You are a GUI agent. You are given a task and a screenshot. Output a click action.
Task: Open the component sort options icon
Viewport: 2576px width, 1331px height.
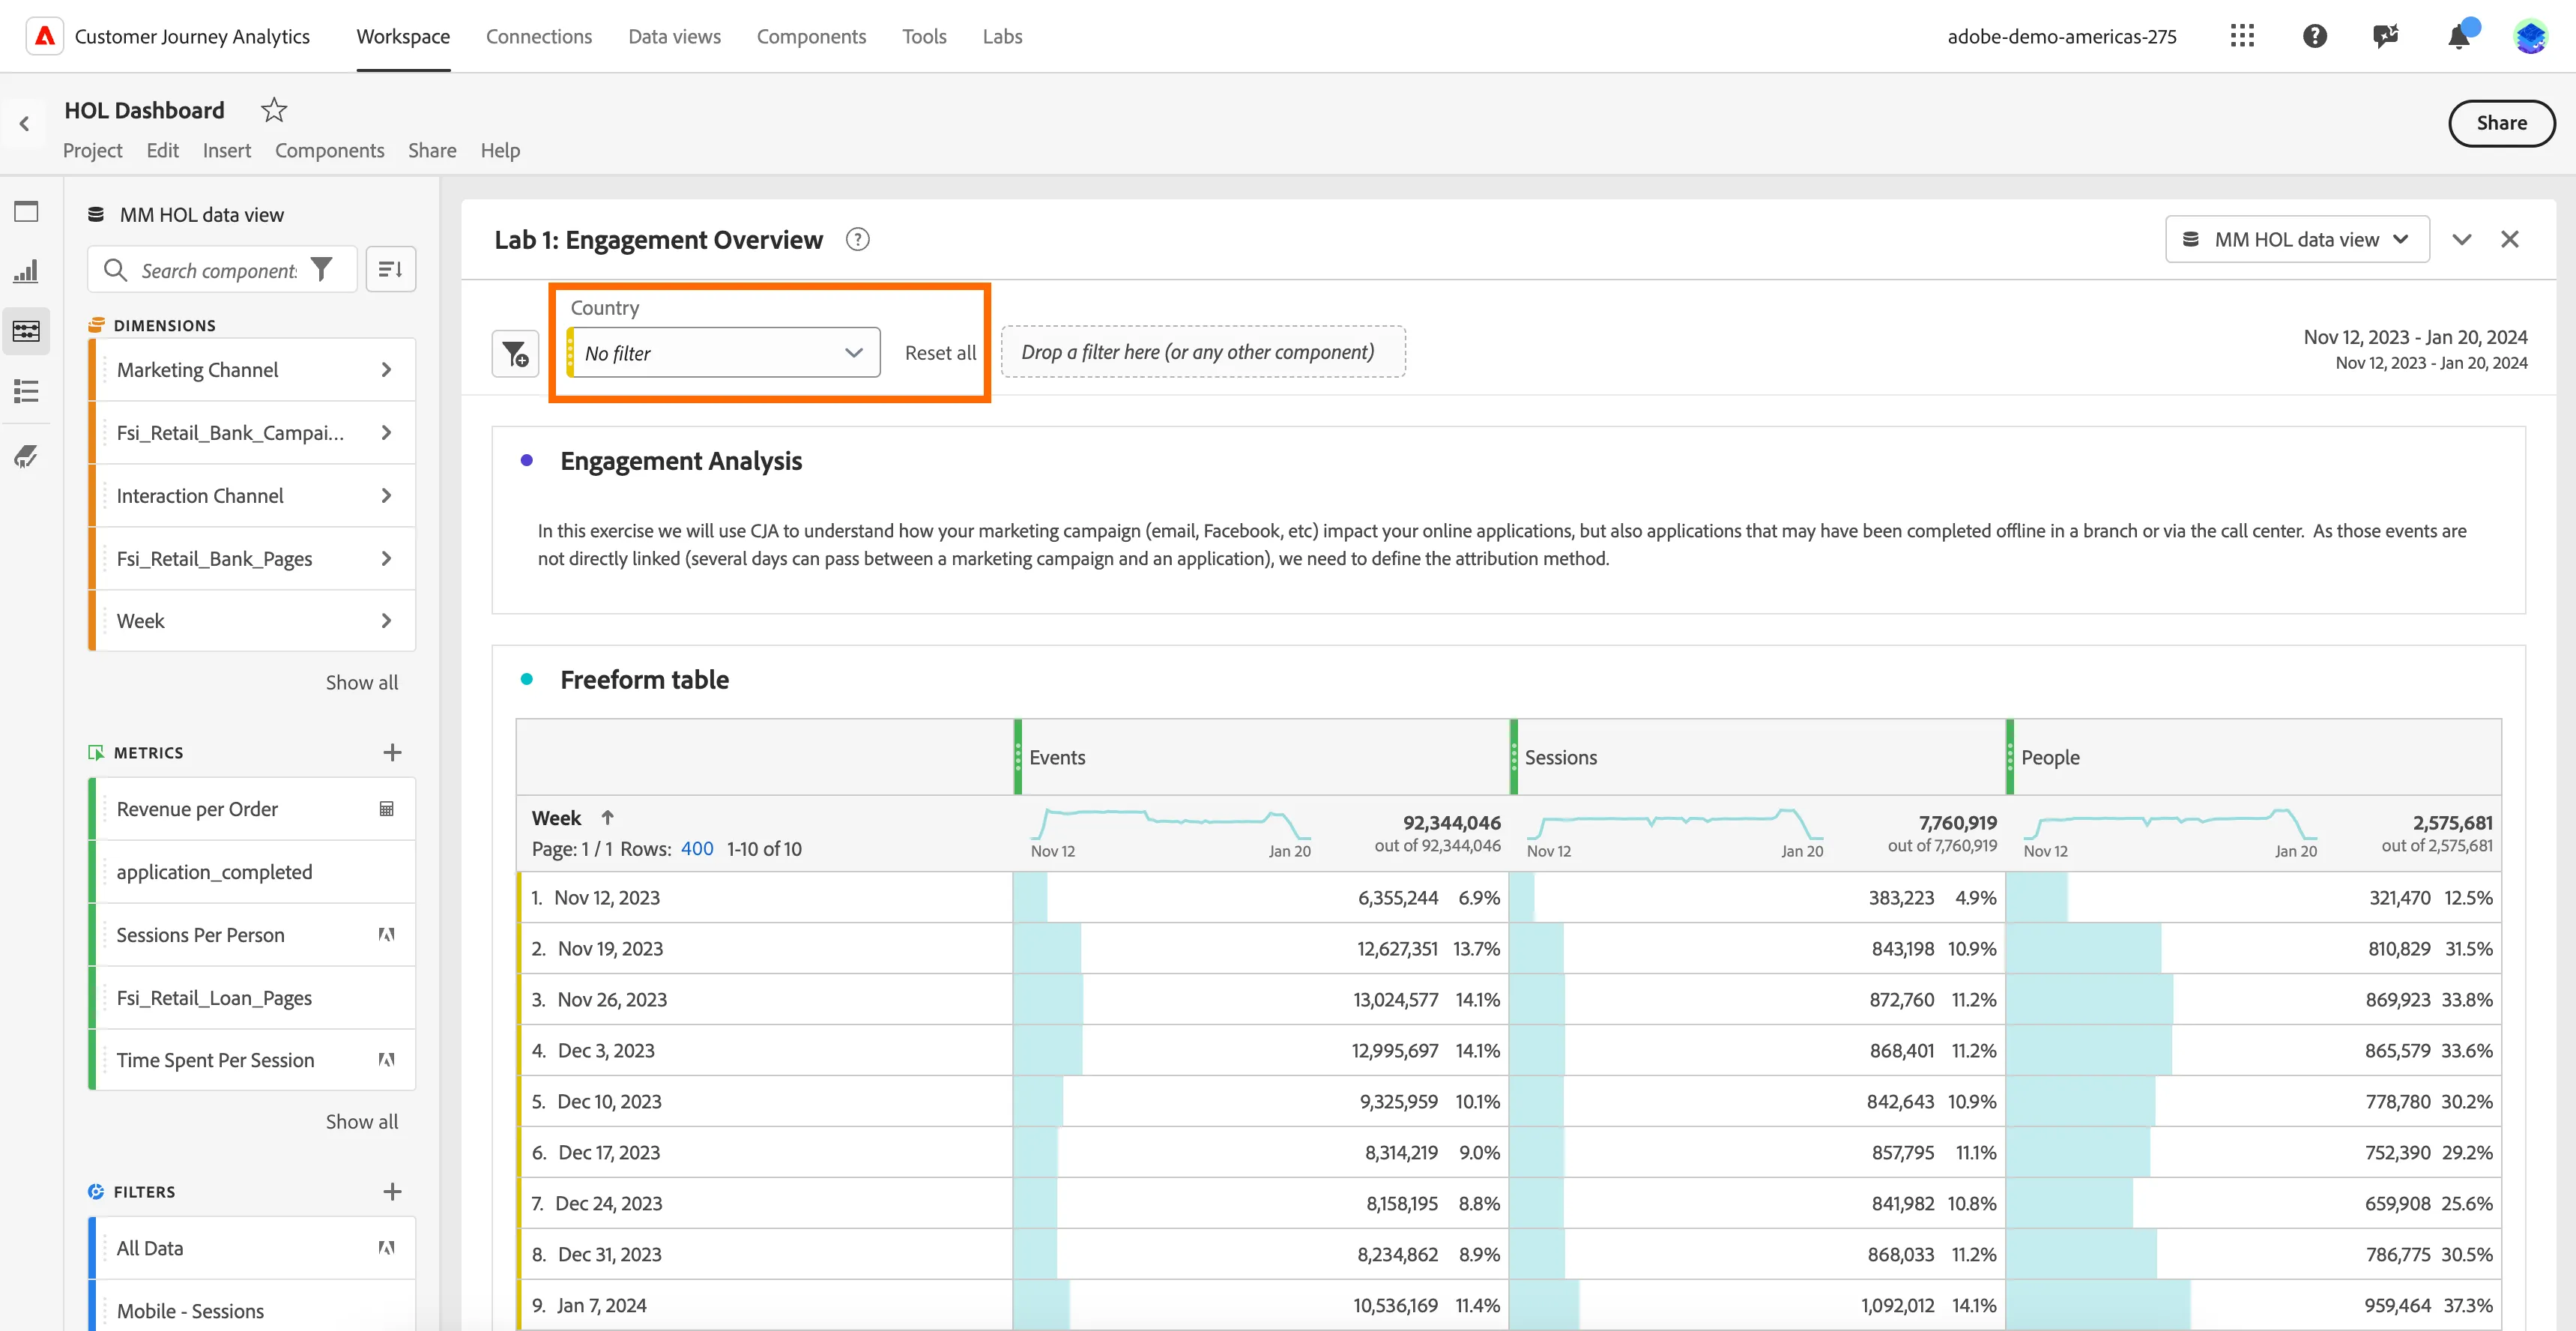(x=391, y=270)
